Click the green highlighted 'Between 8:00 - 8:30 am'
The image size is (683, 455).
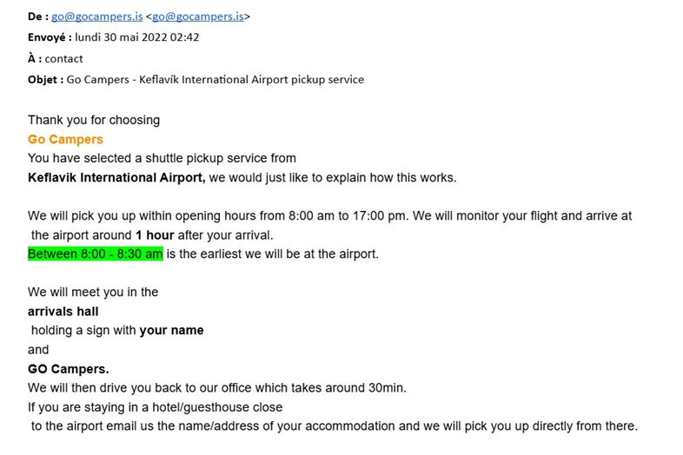pos(96,254)
